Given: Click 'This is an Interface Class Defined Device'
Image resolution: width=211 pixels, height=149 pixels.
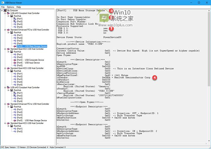Looking at the screenshot, I should (x=145, y=69).
